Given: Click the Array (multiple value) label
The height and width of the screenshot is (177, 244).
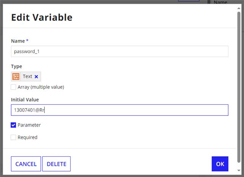Looking at the screenshot, I should [x=41, y=87].
